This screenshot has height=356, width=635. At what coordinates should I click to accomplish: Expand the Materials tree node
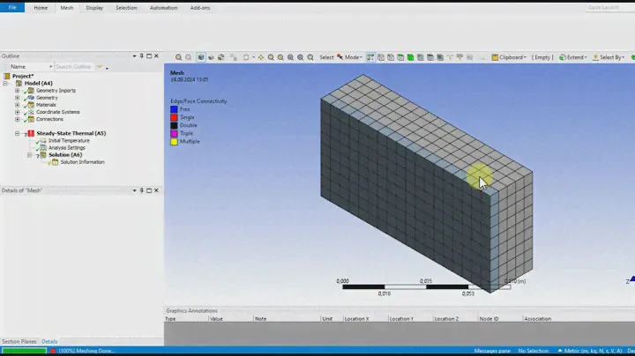tap(17, 105)
